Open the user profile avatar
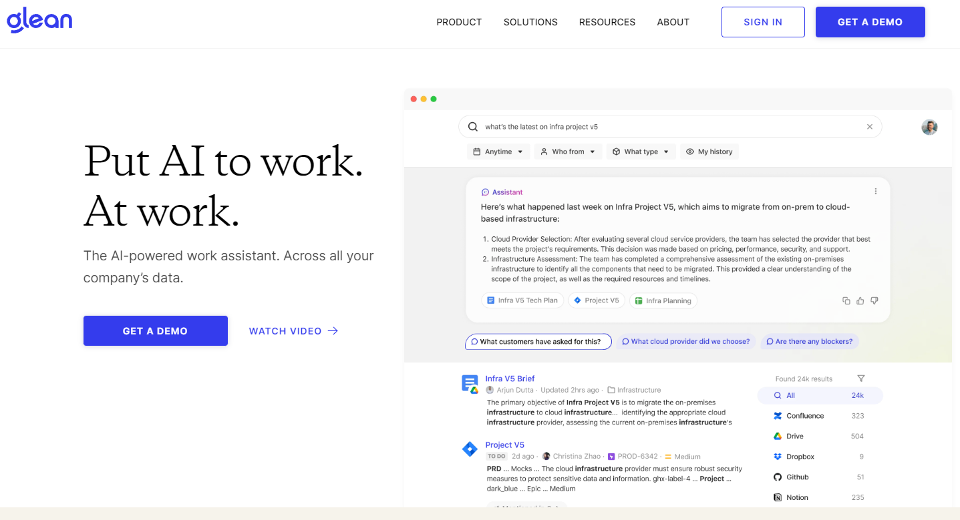960x520 pixels. click(929, 127)
